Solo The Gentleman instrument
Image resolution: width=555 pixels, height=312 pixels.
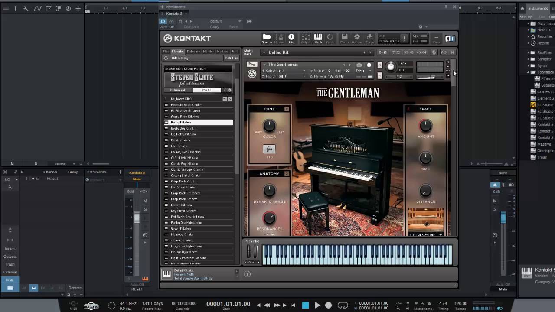[x=380, y=65]
